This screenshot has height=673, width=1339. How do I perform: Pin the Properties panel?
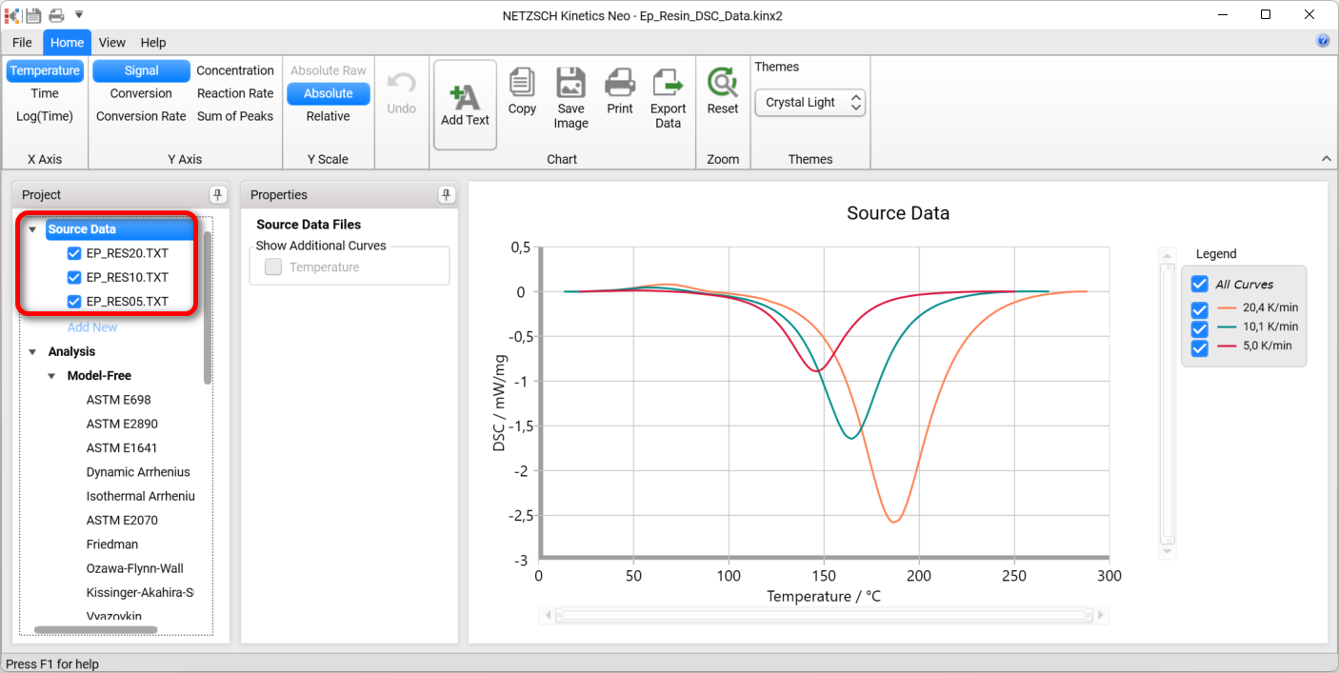click(447, 195)
